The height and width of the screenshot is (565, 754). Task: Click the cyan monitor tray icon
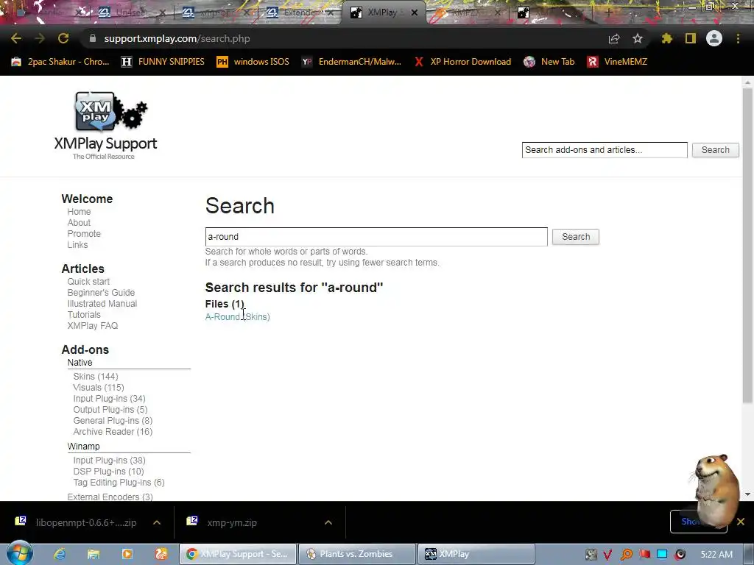click(x=662, y=555)
